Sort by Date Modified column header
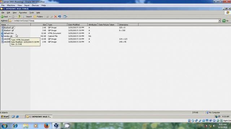 [78, 25]
